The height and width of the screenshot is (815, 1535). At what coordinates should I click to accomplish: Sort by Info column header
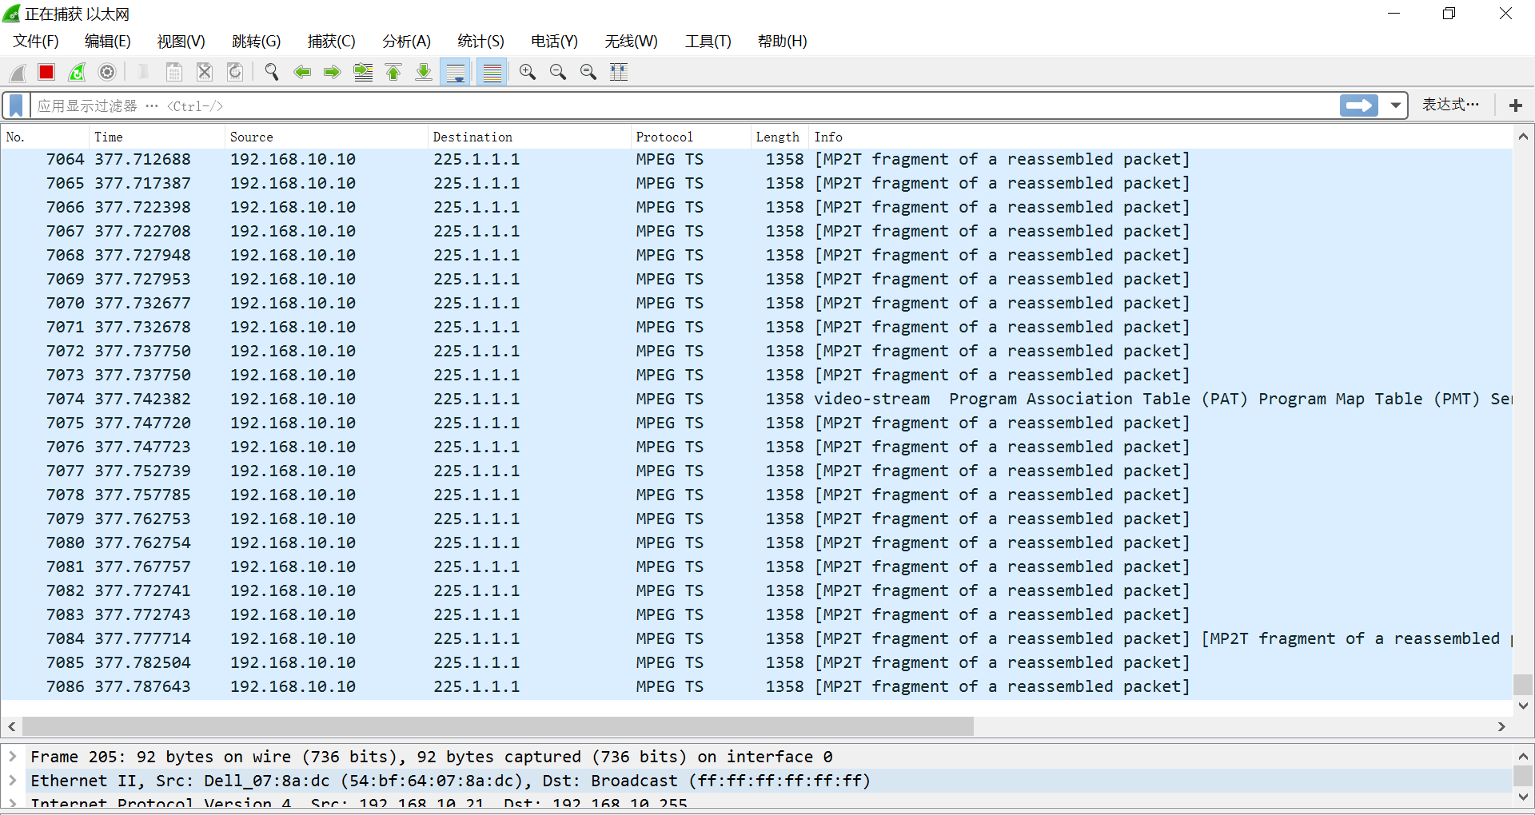pos(1160,137)
